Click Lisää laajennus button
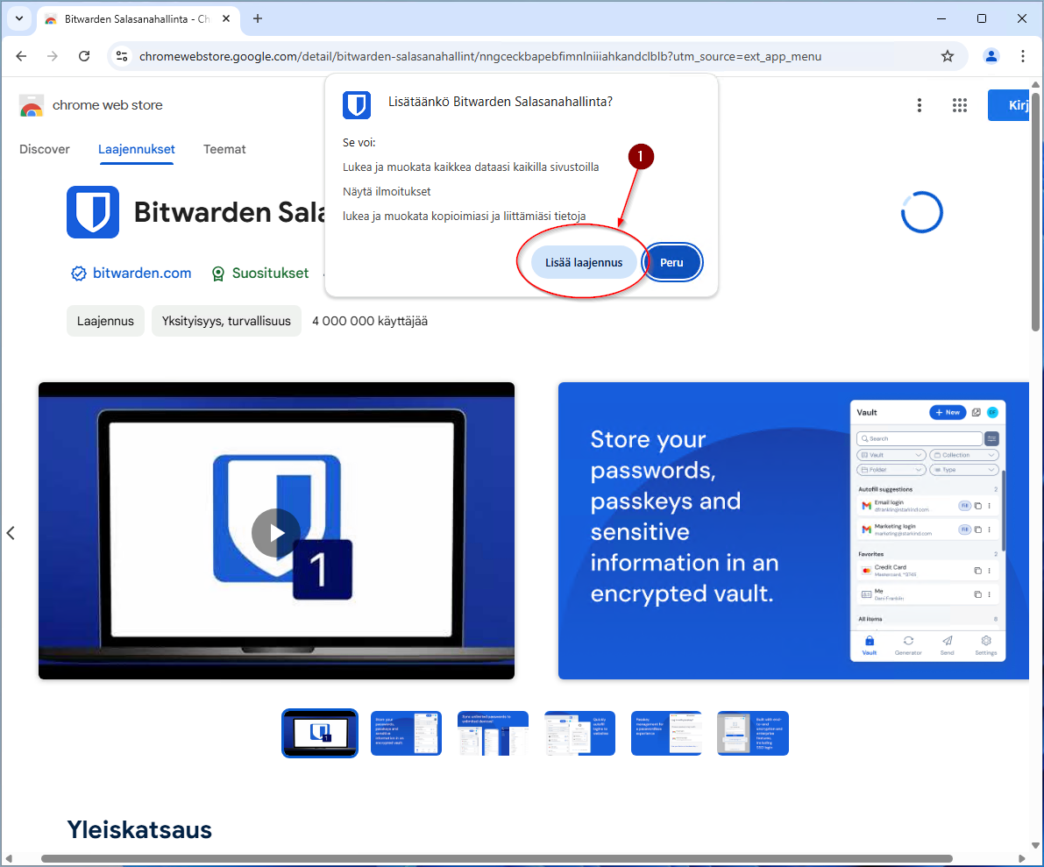 coord(584,262)
